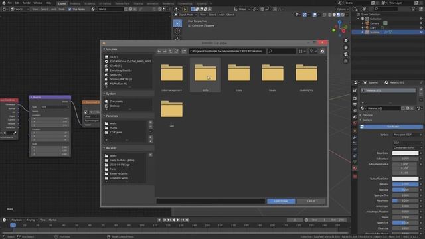Open the Render menu
The height and width of the screenshot is (239, 425).
pos(27,3)
